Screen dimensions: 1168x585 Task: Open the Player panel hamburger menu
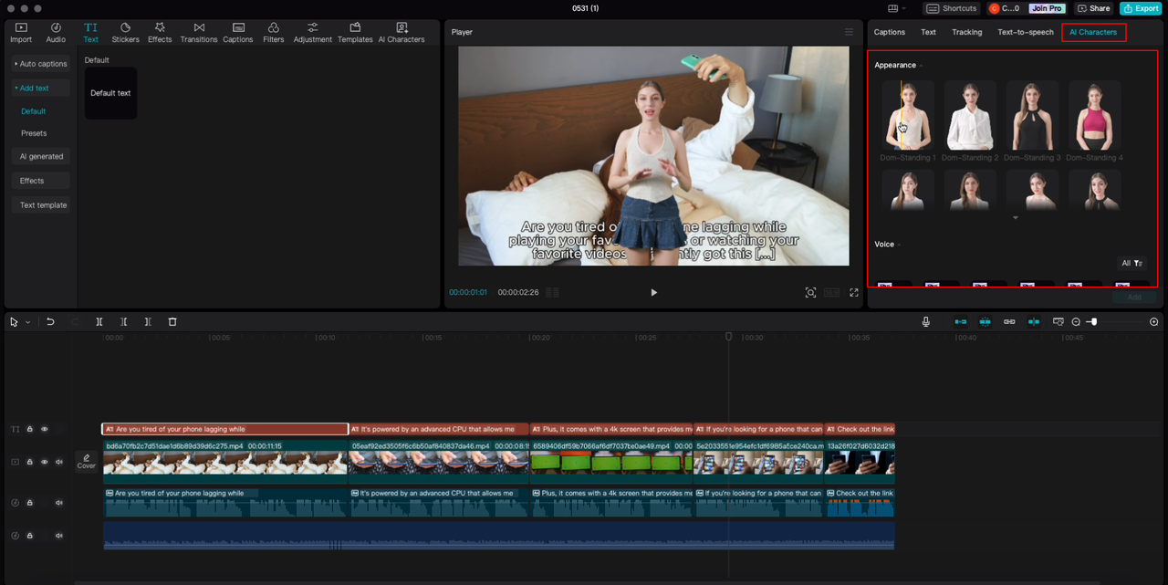point(849,32)
